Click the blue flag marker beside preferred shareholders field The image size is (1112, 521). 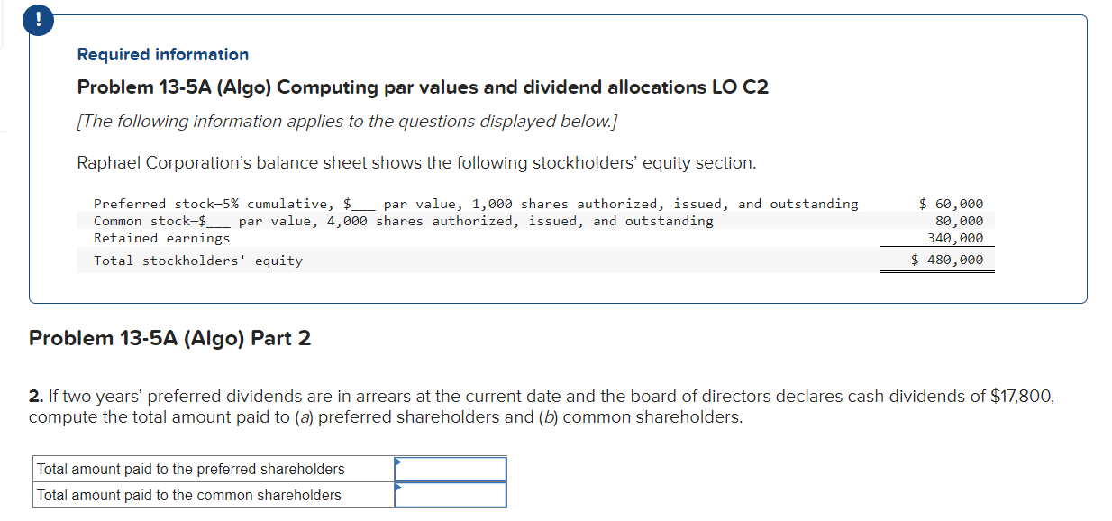396,463
